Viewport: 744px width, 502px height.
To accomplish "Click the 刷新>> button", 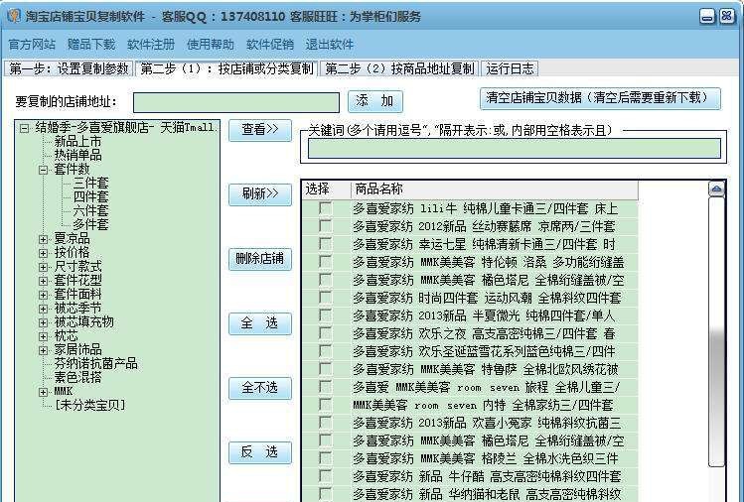I will click(260, 193).
